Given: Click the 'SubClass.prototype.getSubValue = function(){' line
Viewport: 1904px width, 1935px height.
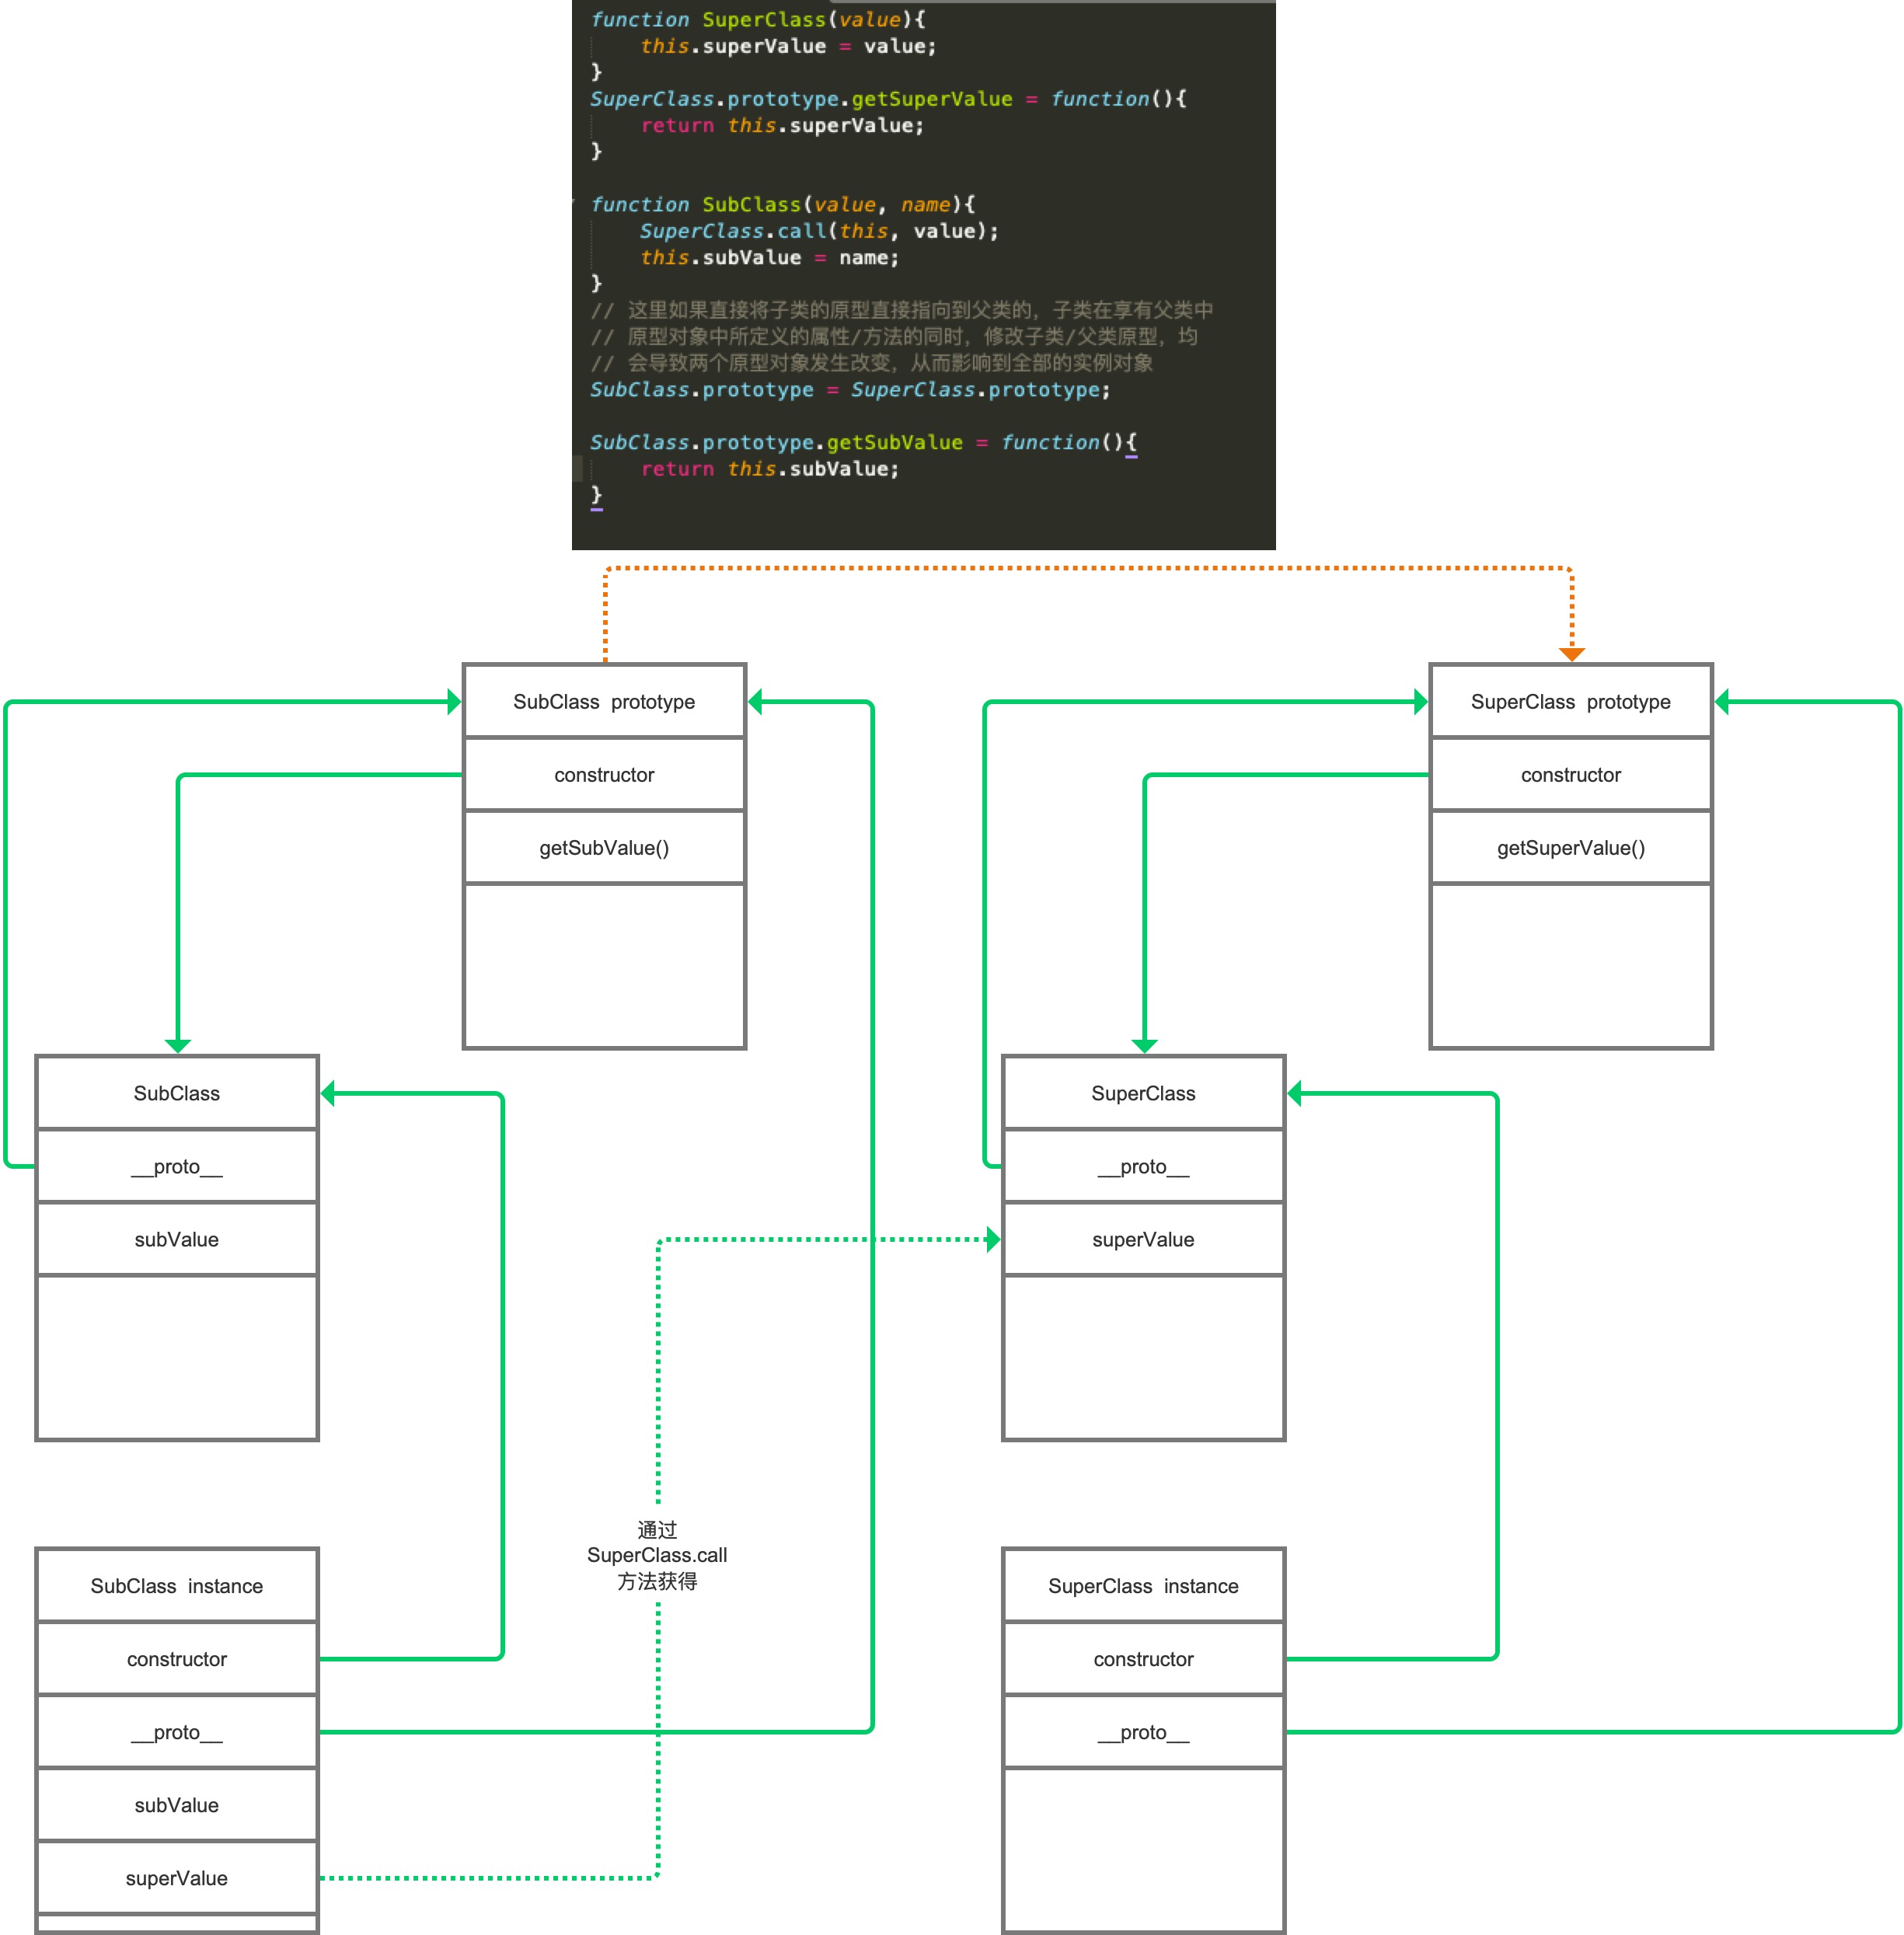Looking at the screenshot, I should [863, 442].
